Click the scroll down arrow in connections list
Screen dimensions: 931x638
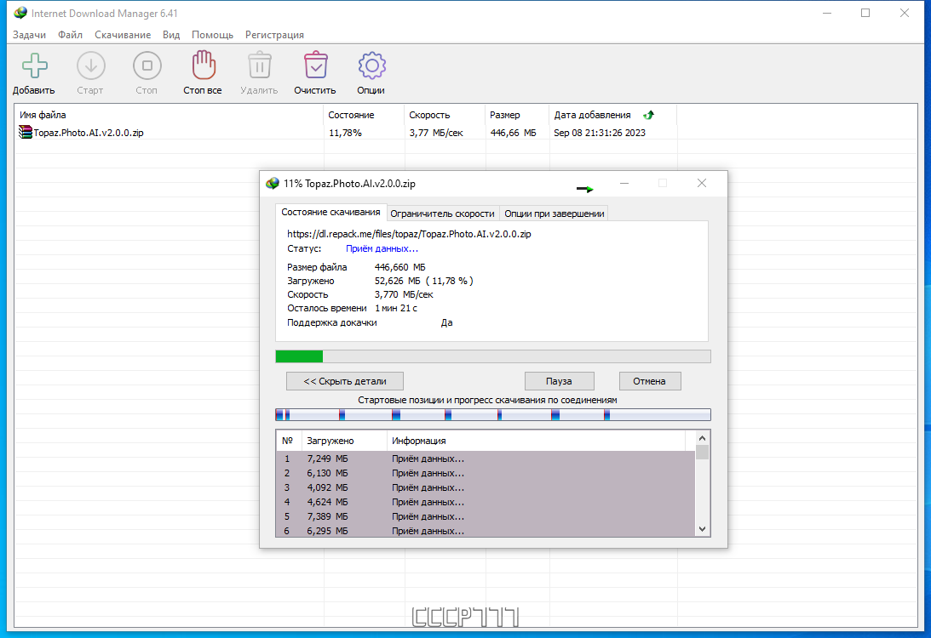[x=703, y=529]
